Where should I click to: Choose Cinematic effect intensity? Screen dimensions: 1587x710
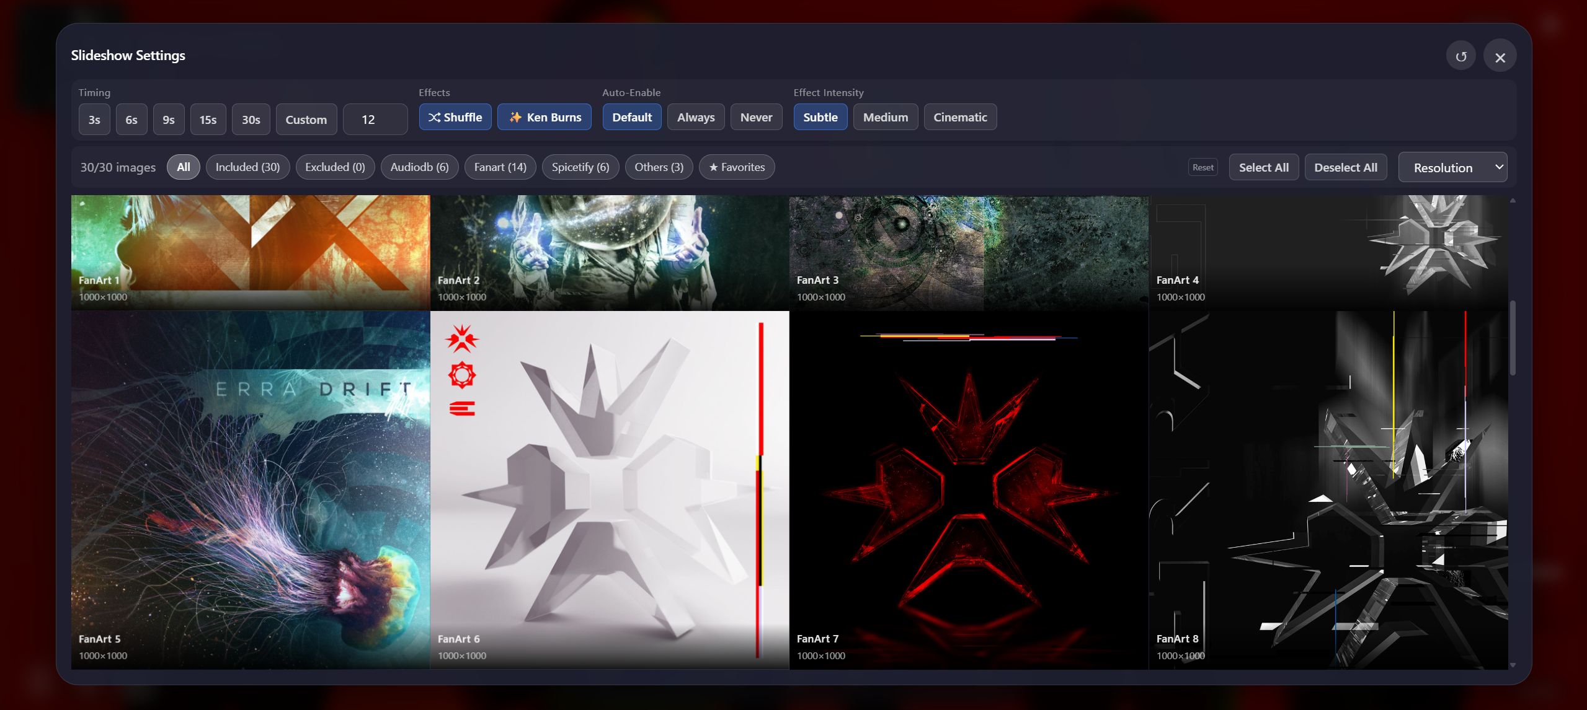(959, 117)
